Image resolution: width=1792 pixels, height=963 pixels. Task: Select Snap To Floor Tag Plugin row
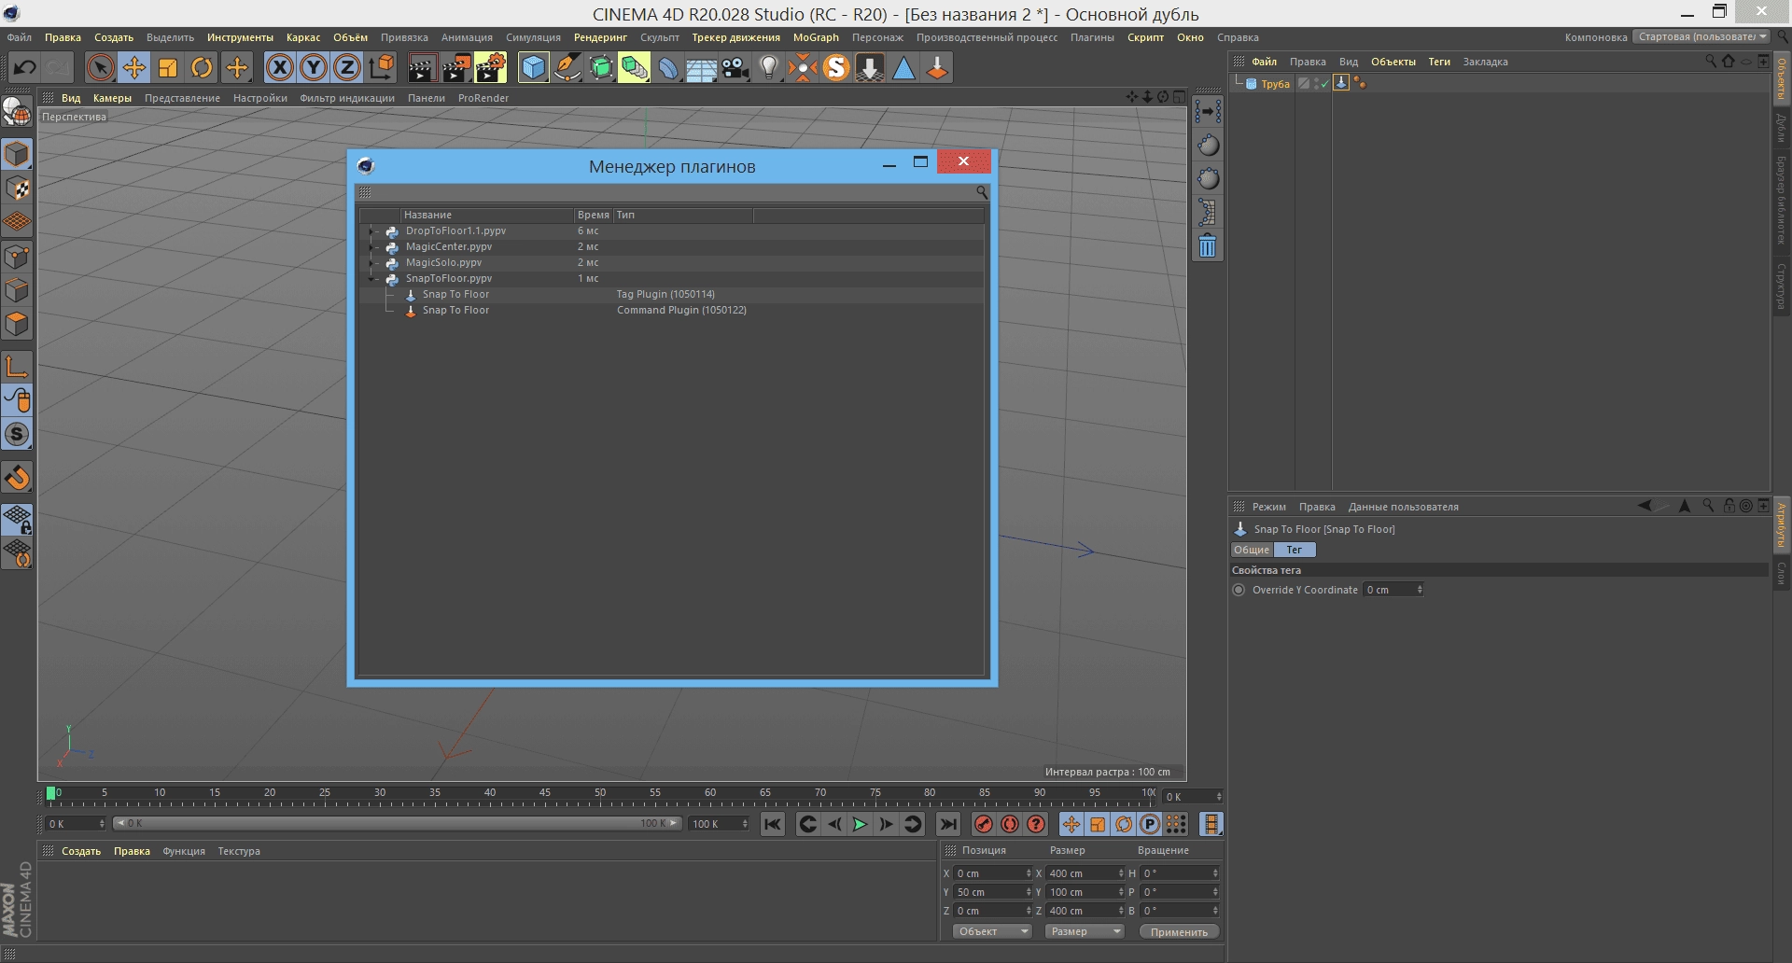click(672, 294)
